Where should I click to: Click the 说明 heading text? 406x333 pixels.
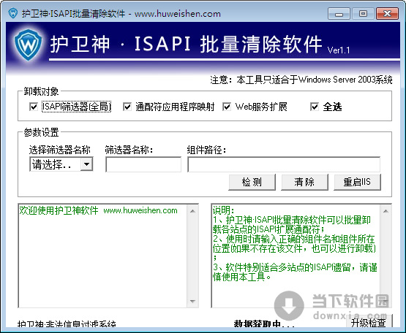pyautogui.click(x=223, y=210)
